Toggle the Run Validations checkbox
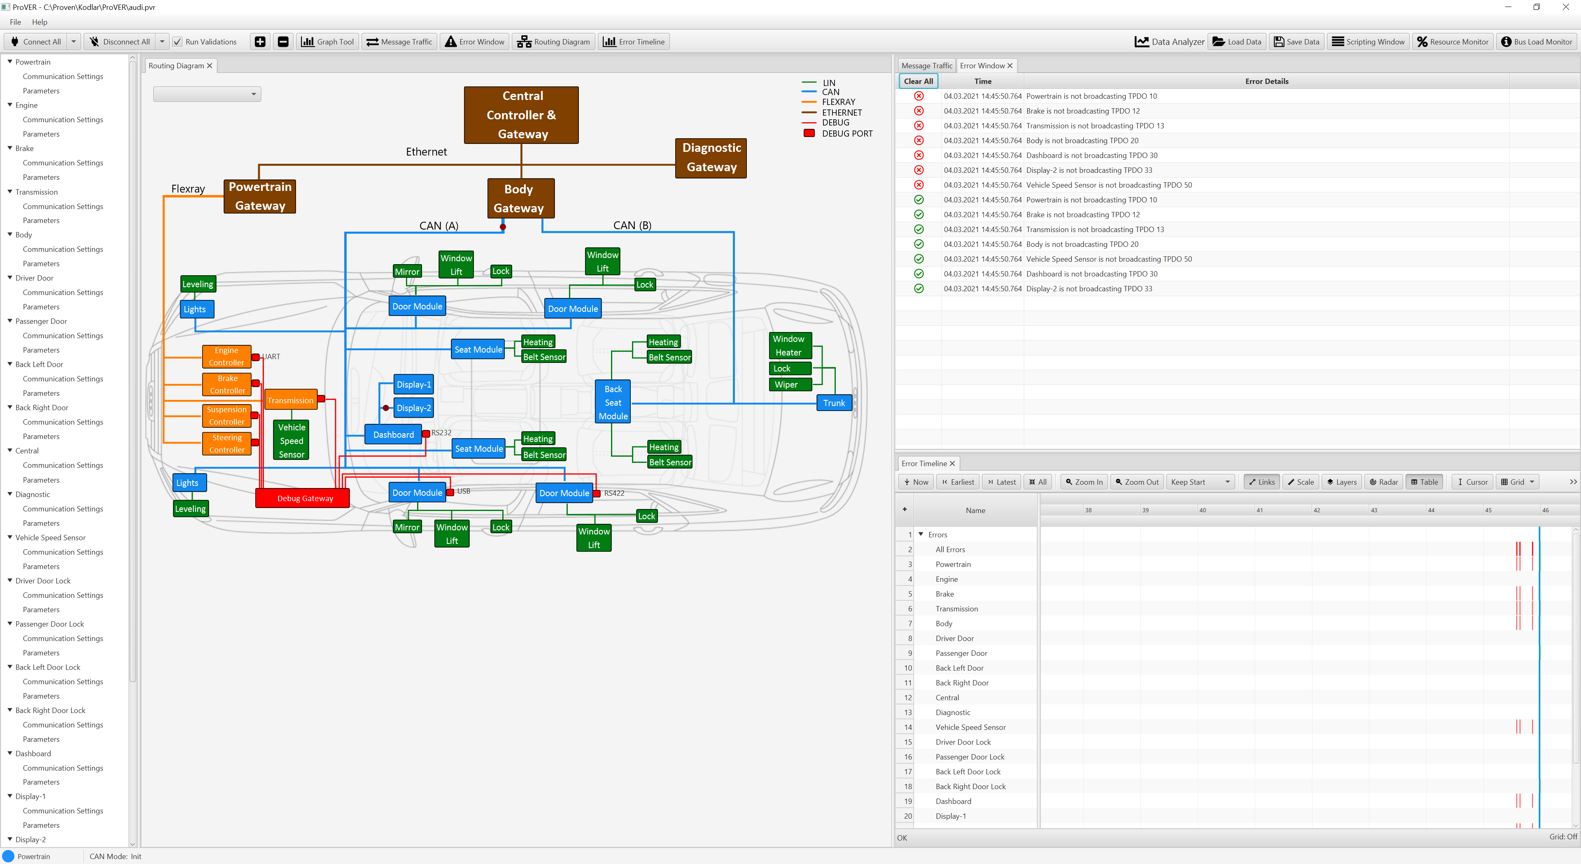This screenshot has width=1581, height=864. coord(177,42)
